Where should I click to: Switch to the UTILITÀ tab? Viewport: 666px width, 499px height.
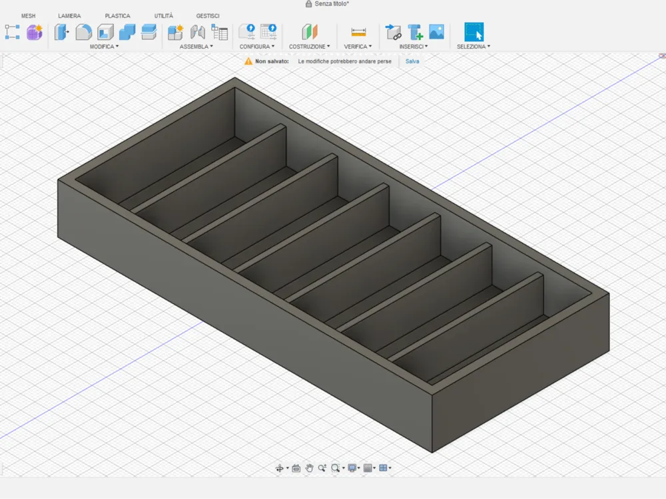(x=164, y=16)
